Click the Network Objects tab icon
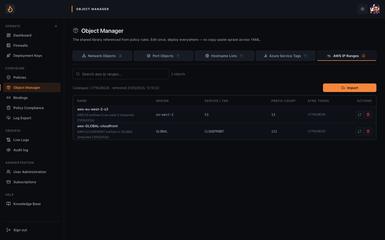Viewport: 385px width, 240px height. (84, 56)
